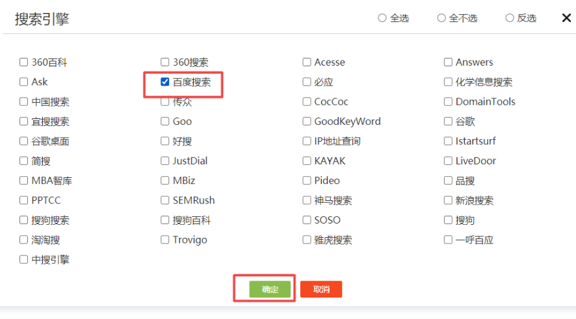Enable the 360百科 checkbox
Viewport: 576px width, 319px height.
tap(24, 62)
